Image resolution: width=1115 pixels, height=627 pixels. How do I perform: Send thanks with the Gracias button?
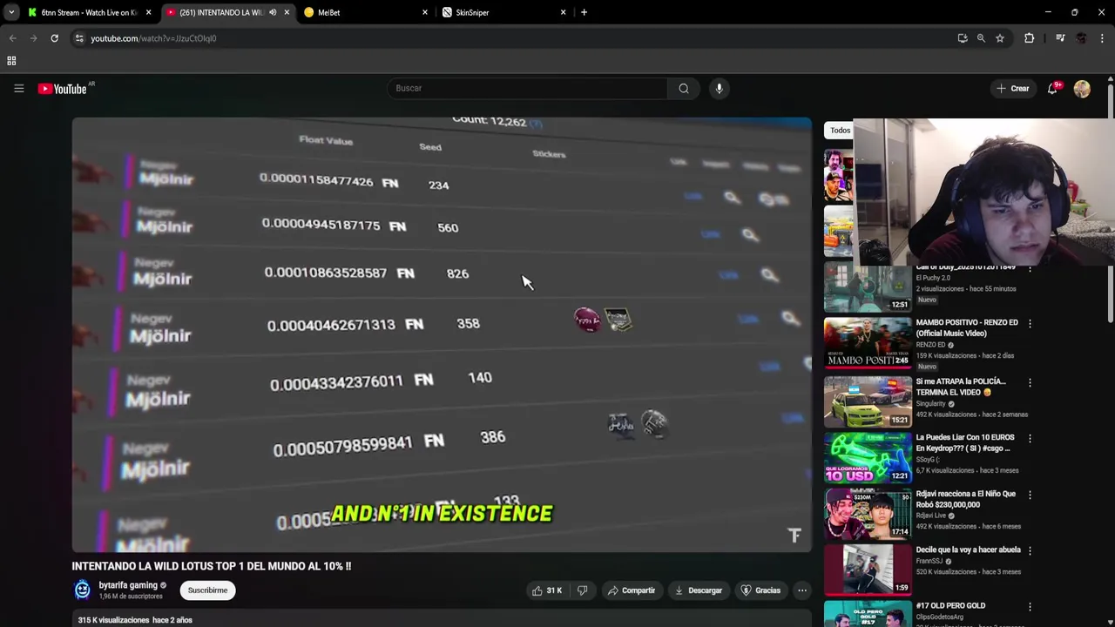point(760,590)
